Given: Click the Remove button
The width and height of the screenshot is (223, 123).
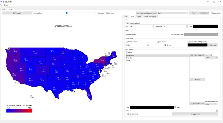Looking at the screenshot, I should point(198,80).
